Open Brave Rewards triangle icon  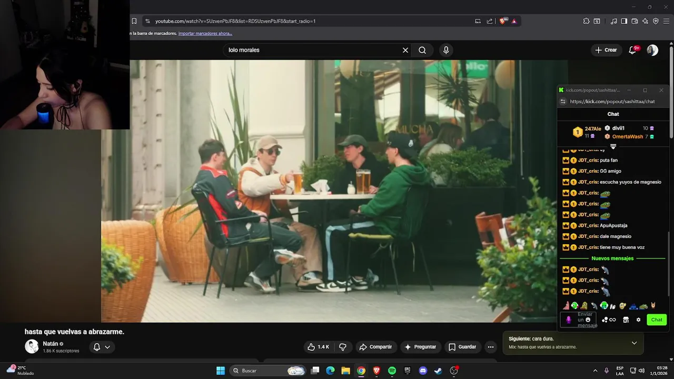pos(514,21)
